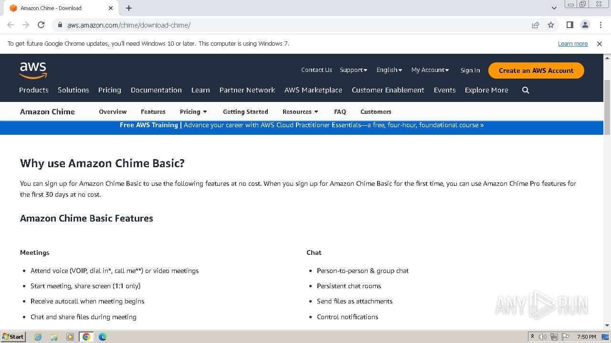Switch to the Features tab
The image size is (611, 343).
click(153, 112)
